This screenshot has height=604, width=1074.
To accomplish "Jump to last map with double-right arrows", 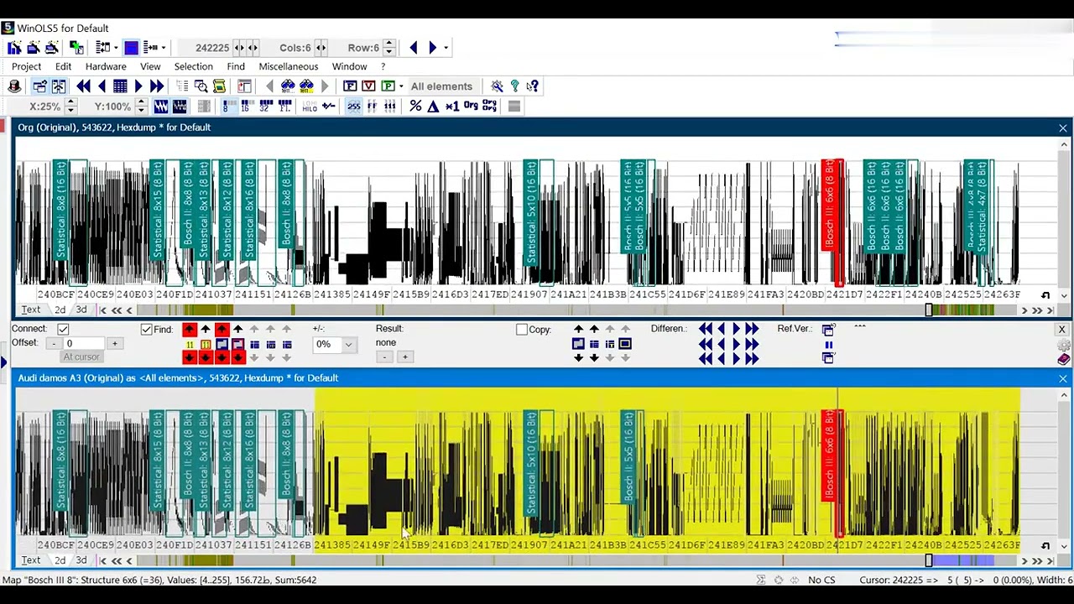I will pyautogui.click(x=157, y=86).
